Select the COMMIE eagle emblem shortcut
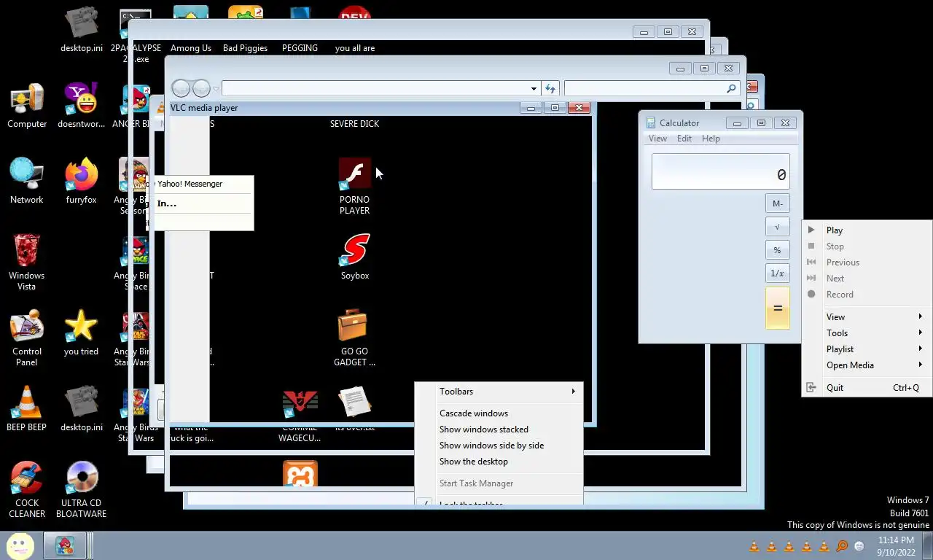The width and height of the screenshot is (933, 560). [x=300, y=403]
